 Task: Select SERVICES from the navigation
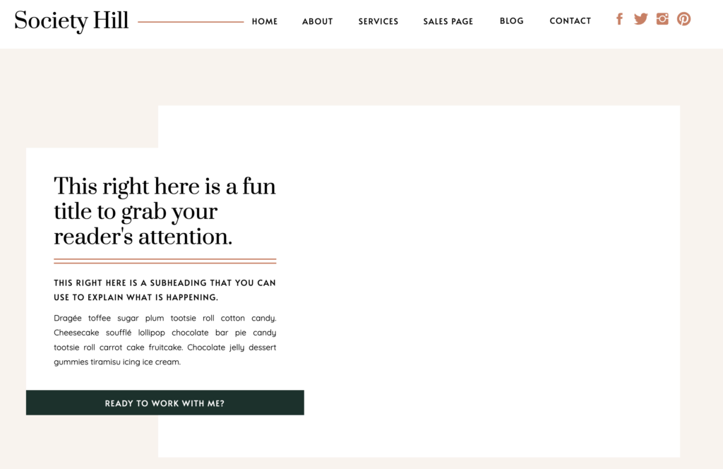(378, 21)
